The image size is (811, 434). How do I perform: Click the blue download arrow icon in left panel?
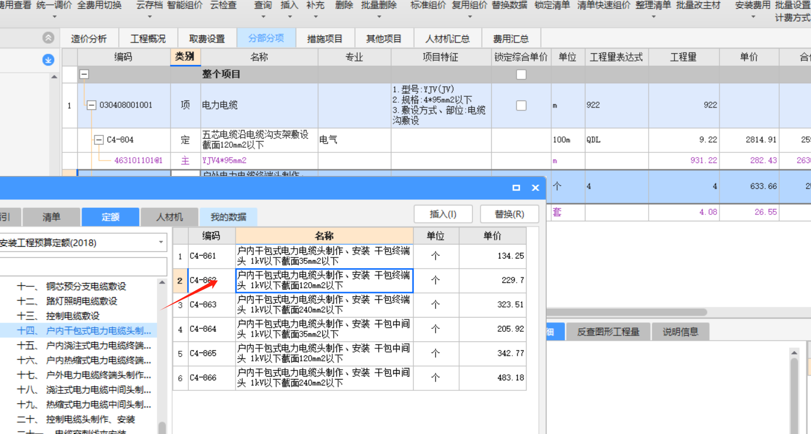point(48,60)
